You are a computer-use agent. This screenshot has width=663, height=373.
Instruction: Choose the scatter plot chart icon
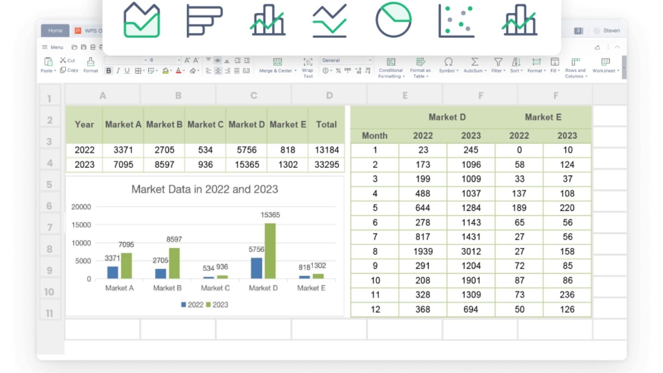coord(456,21)
